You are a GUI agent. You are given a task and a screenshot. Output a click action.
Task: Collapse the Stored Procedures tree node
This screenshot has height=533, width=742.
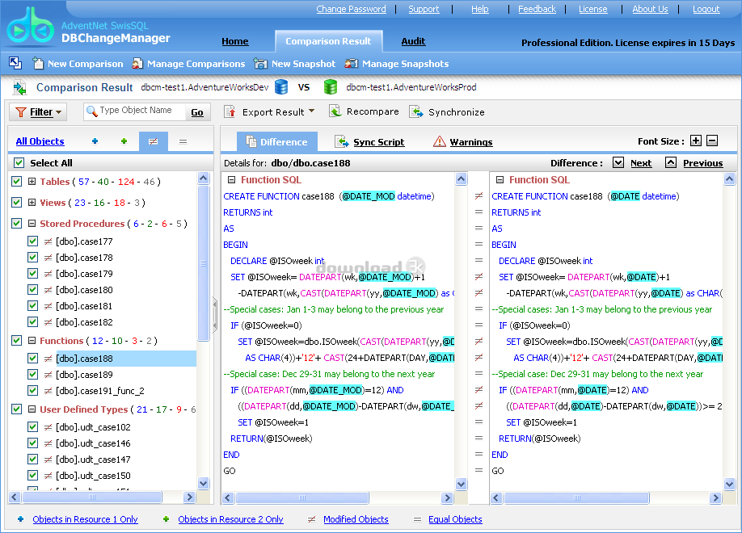pos(32,223)
